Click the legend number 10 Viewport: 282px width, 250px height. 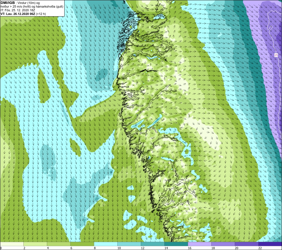[119, 248]
